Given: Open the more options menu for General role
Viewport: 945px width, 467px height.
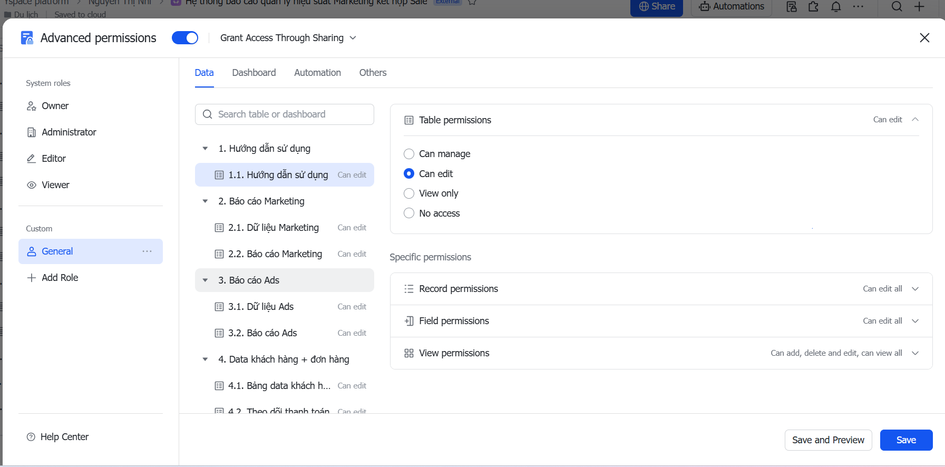Looking at the screenshot, I should tap(147, 251).
